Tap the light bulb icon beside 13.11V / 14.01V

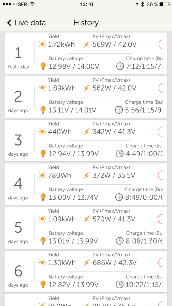(43, 110)
